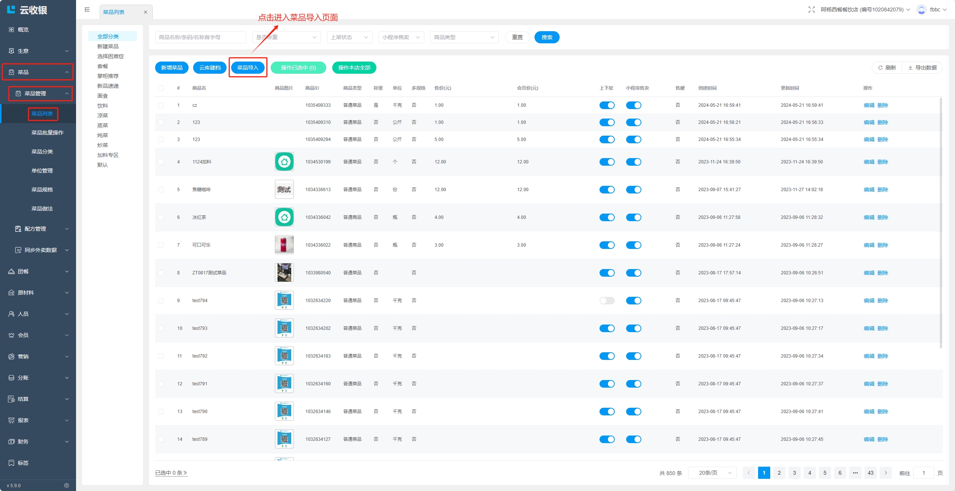
Task: Open 菜品批量操作 in the sidebar
Action: (48, 133)
